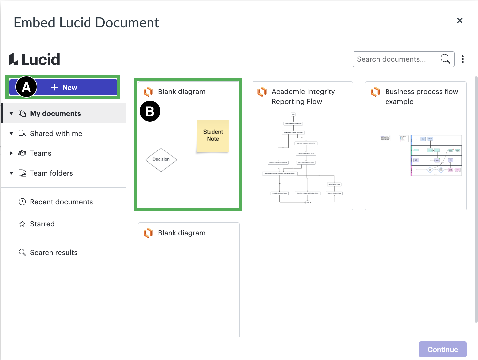Show Recent documents
The width and height of the screenshot is (478, 360).
click(x=64, y=202)
